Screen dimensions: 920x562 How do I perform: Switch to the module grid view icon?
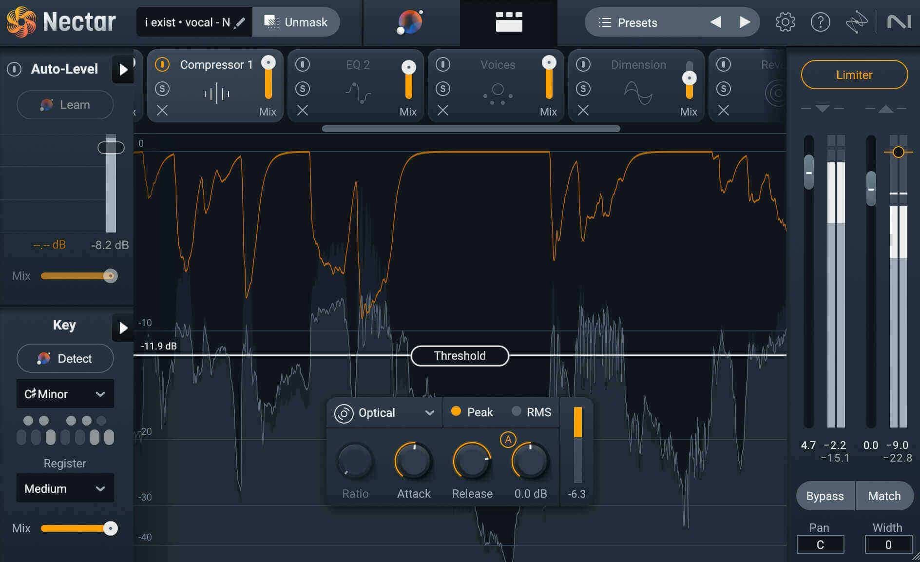[509, 22]
